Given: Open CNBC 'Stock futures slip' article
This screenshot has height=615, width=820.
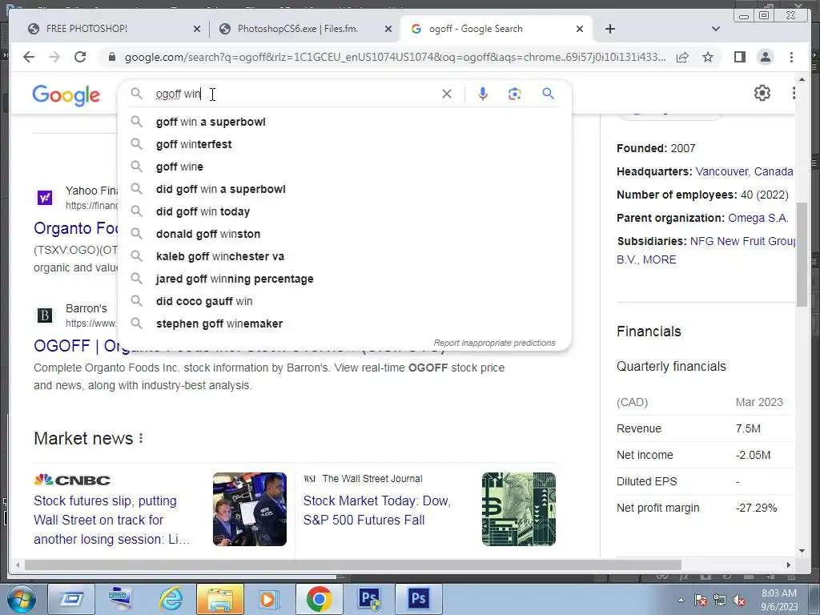Looking at the screenshot, I should pos(111,520).
